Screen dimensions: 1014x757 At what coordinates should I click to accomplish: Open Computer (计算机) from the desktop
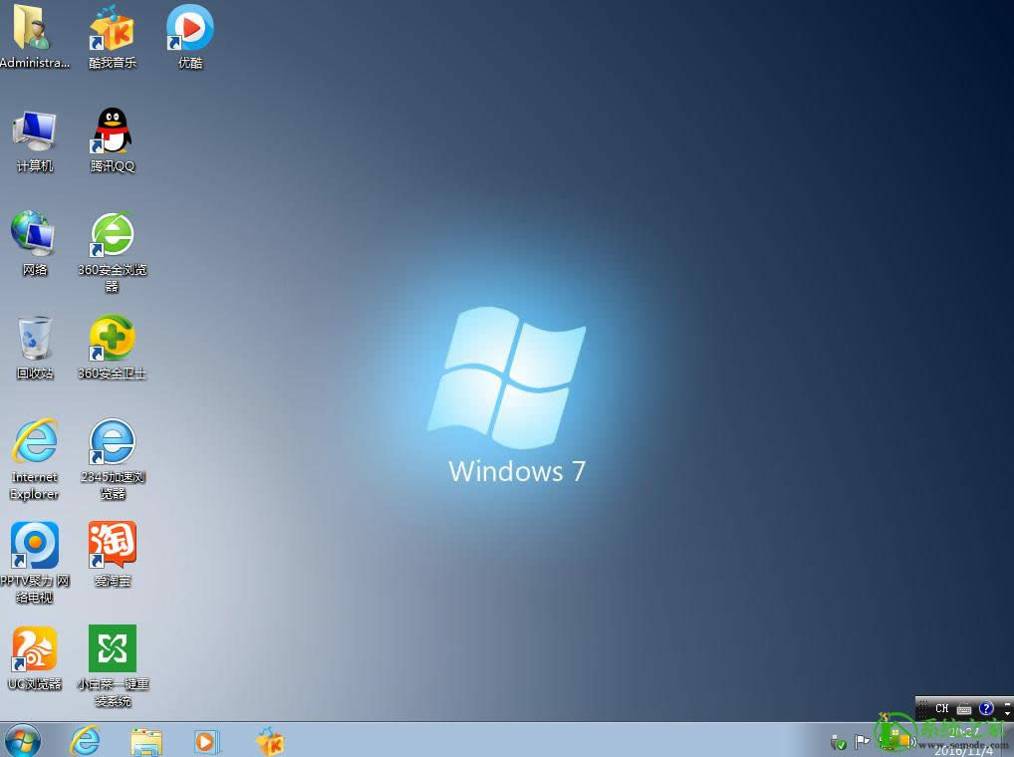coord(34,129)
